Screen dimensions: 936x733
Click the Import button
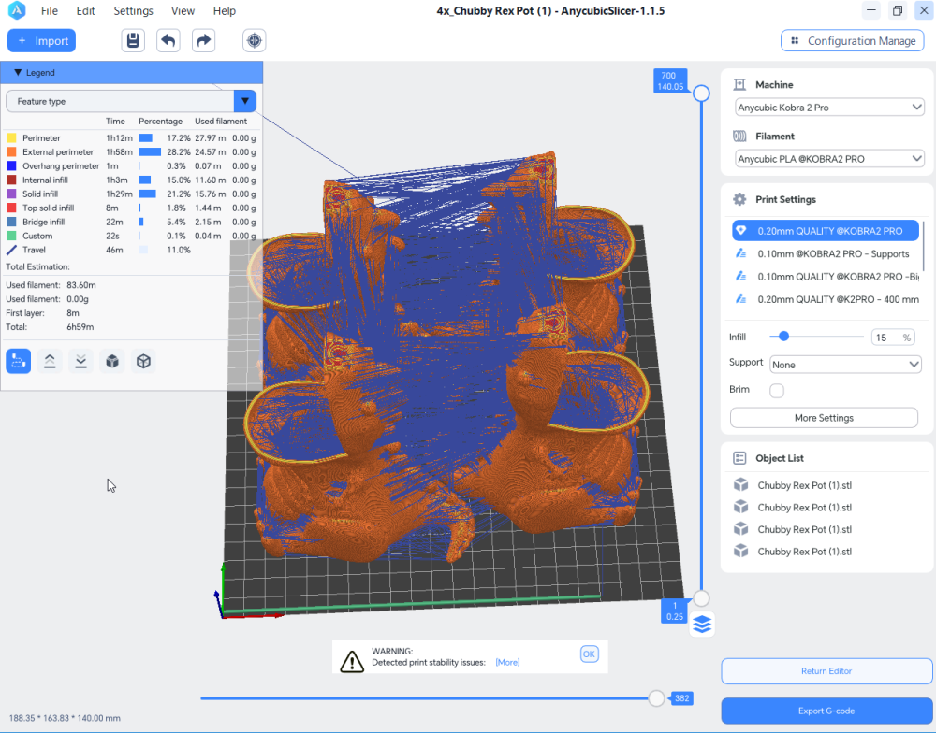coord(42,40)
